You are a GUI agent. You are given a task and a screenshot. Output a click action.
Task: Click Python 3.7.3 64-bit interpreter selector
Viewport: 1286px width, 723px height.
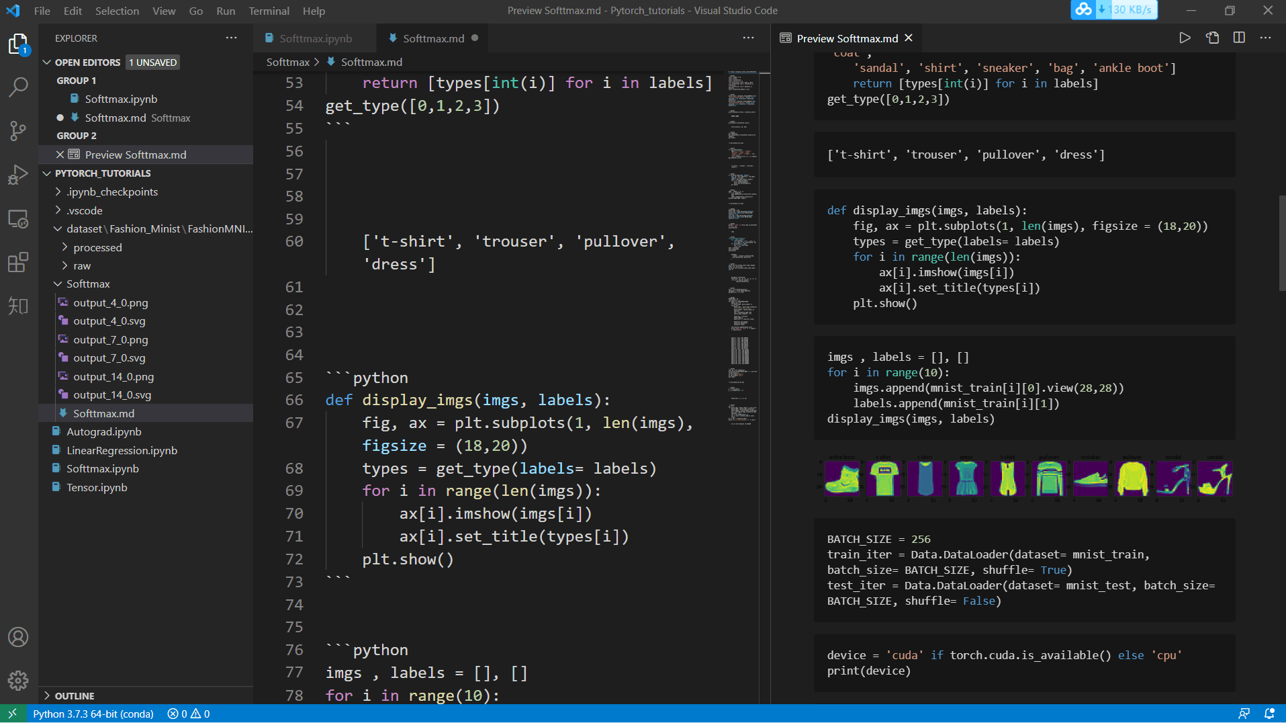(93, 714)
